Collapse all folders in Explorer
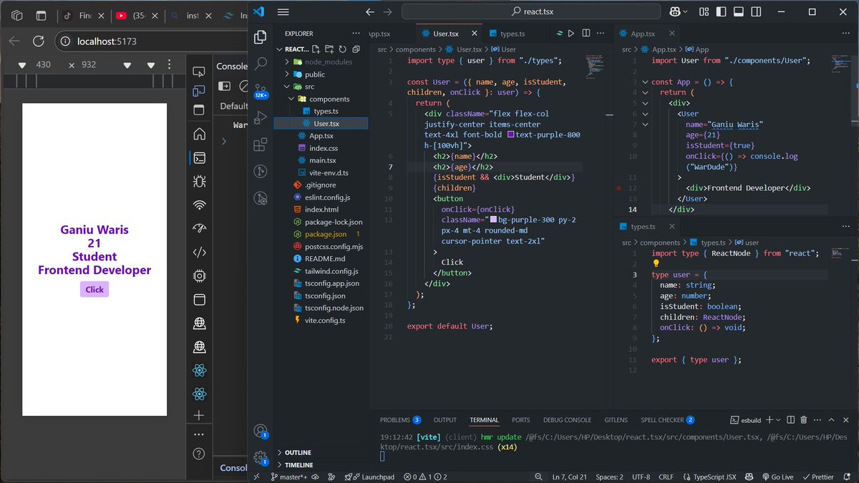The width and height of the screenshot is (859, 483). tap(356, 49)
